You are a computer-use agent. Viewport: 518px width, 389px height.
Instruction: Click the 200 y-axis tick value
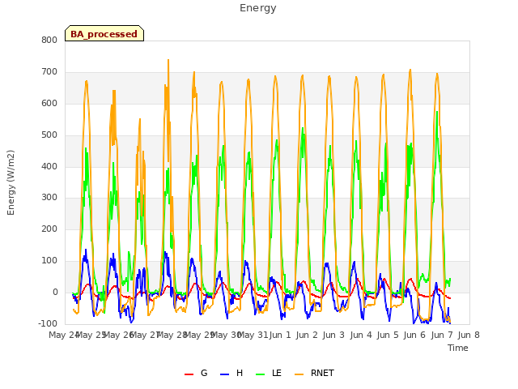pyautogui.click(x=49, y=229)
